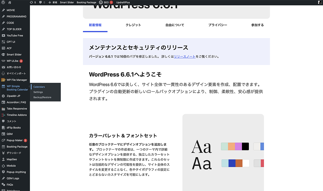Viewport: 323px width, 191px height.
Task: Switch to the クレジット tab
Action: point(133,25)
